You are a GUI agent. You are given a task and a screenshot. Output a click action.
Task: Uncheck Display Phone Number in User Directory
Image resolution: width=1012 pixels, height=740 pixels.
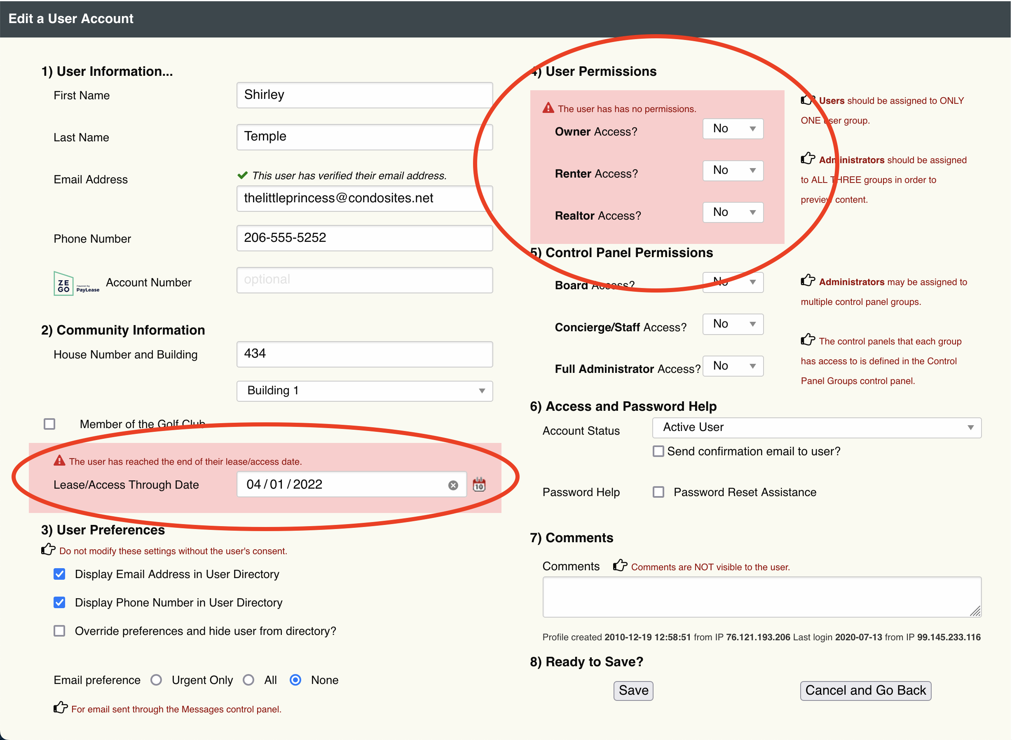point(59,602)
